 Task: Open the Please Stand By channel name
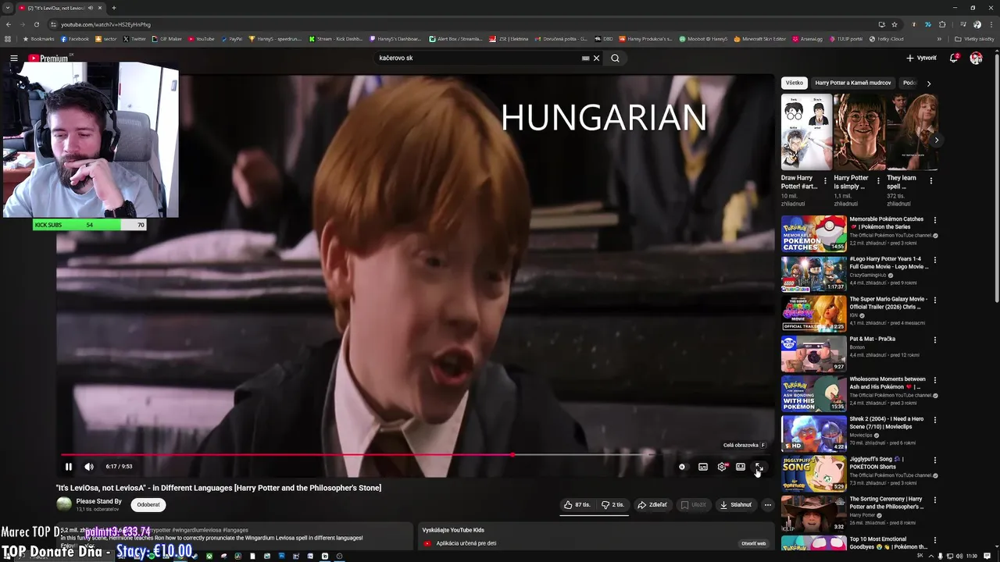[x=99, y=502]
